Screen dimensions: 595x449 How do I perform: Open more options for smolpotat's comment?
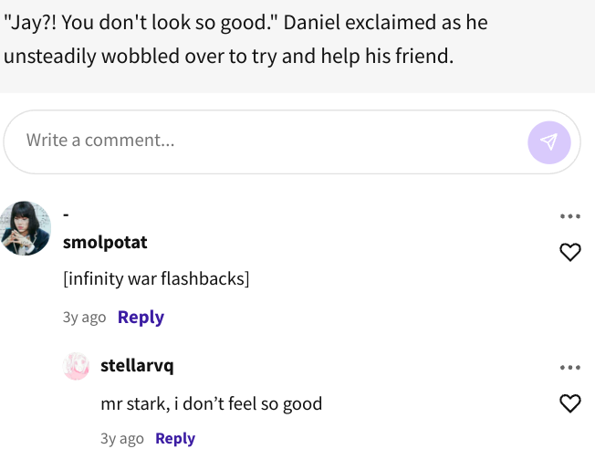click(x=569, y=216)
